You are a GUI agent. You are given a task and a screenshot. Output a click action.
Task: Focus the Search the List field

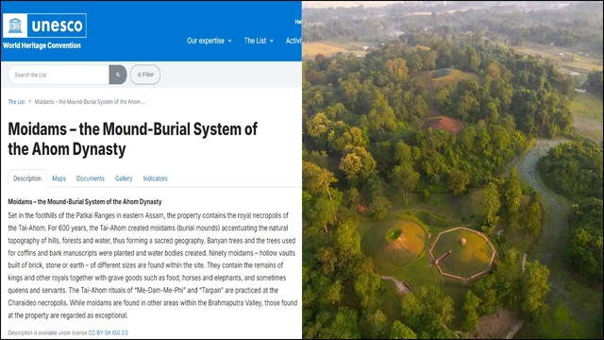click(59, 75)
